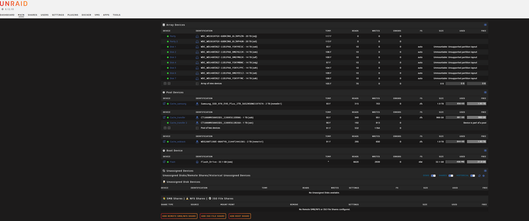529x221 pixels.
Task: Toggle Array Devices view icon at header right
Action: tap(485, 25)
